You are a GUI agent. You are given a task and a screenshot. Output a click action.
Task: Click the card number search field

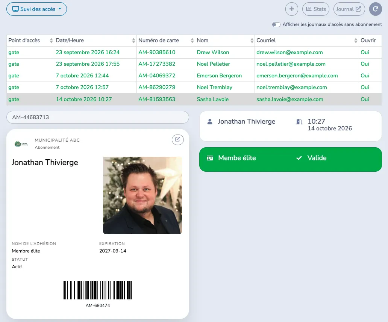point(97,117)
